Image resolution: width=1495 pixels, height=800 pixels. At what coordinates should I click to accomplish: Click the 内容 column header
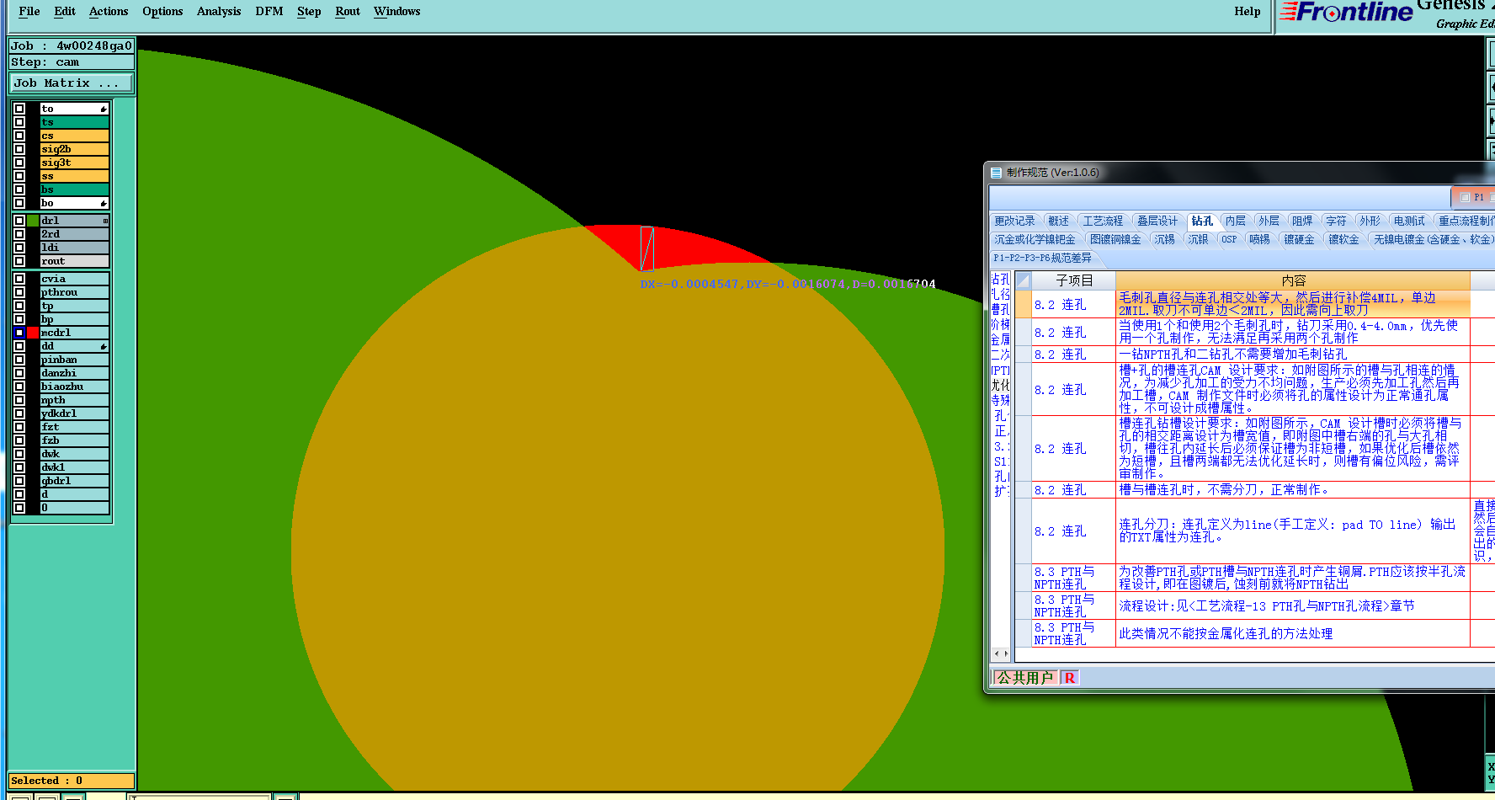pos(1293,280)
